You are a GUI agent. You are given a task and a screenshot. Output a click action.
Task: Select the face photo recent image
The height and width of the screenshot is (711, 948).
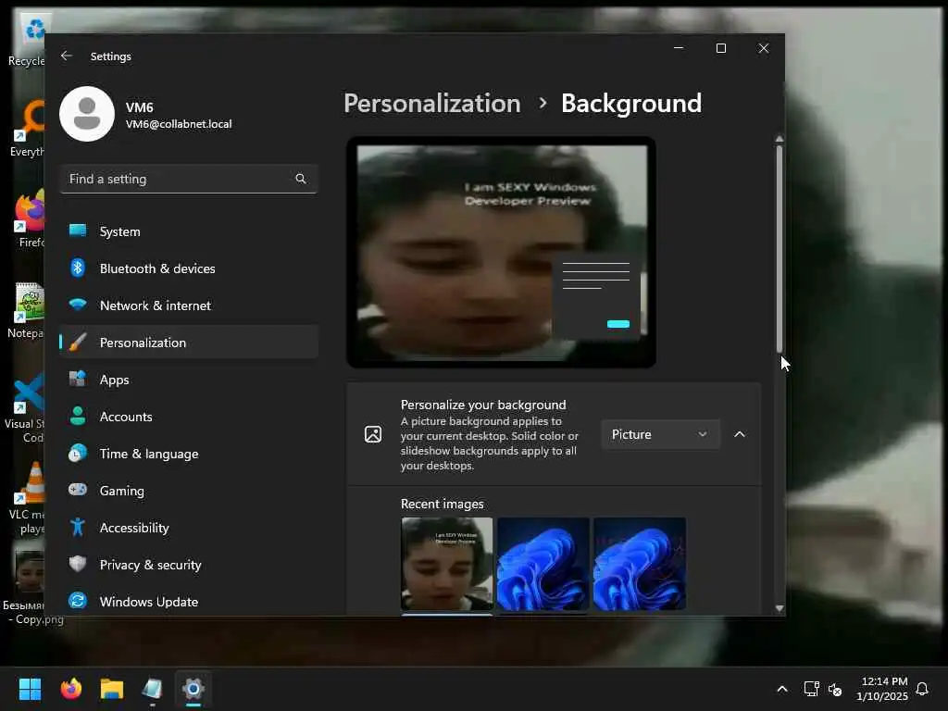coord(447,564)
